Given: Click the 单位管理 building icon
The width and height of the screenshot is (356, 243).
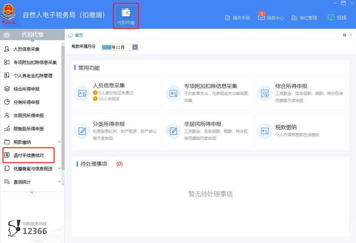Looking at the screenshot, I should click(x=294, y=18).
